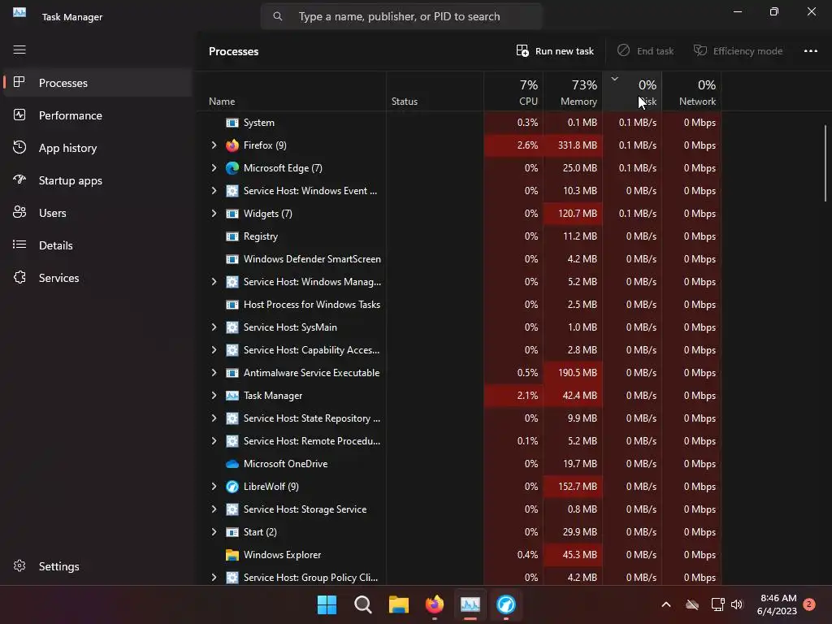This screenshot has height=624, width=832.
Task: Switch to LibreWolf in the taskbar
Action: 506,604
